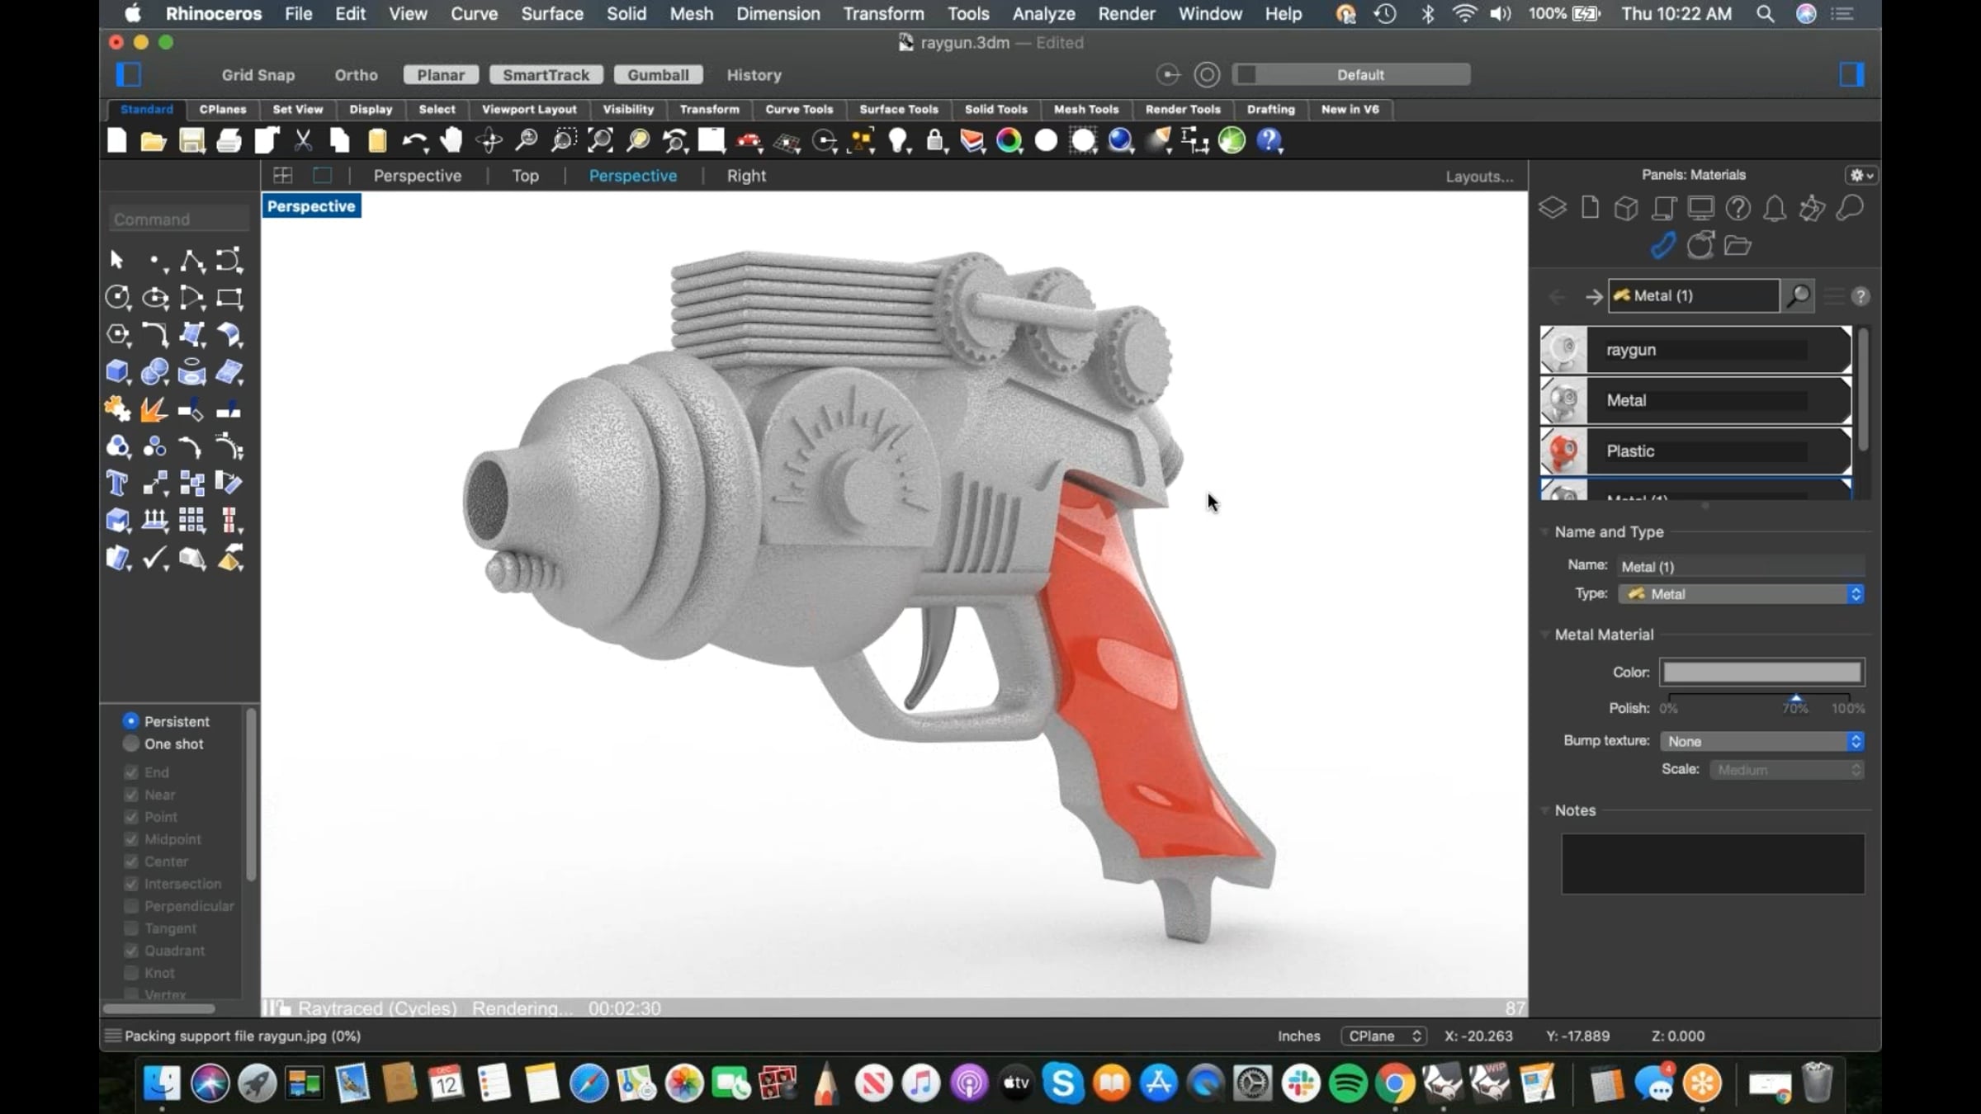Image resolution: width=1981 pixels, height=1114 pixels.
Task: Cut selection with the scissors icon
Action: pyautogui.click(x=304, y=141)
